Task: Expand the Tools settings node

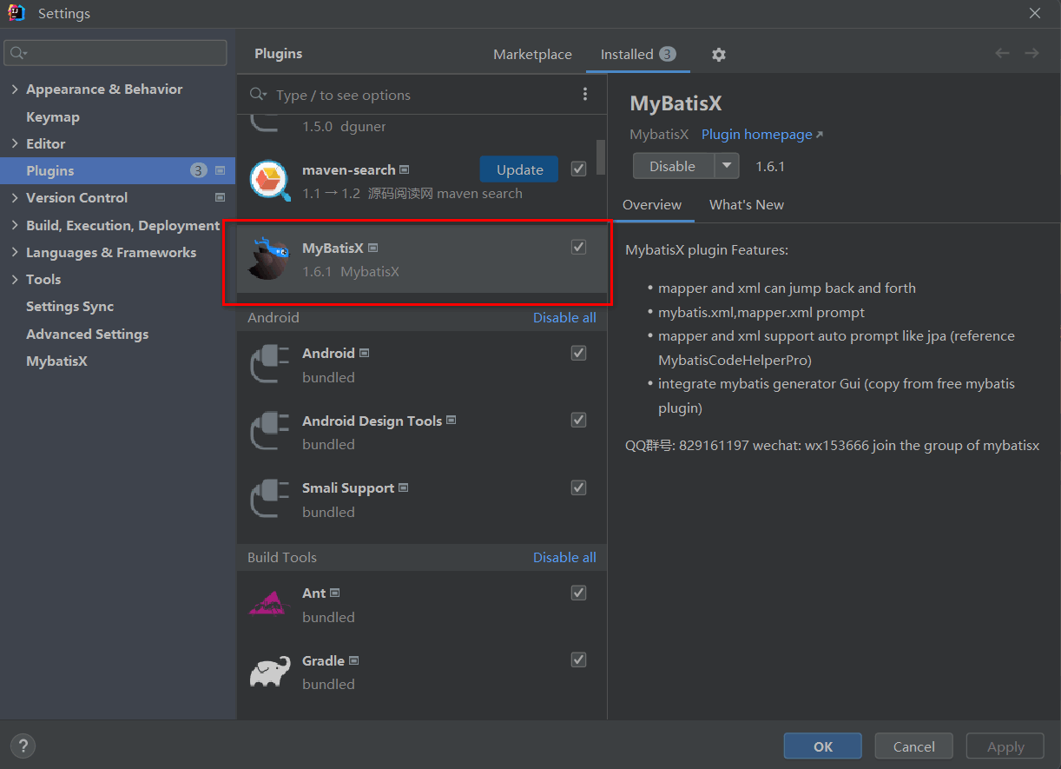Action: click(x=15, y=279)
